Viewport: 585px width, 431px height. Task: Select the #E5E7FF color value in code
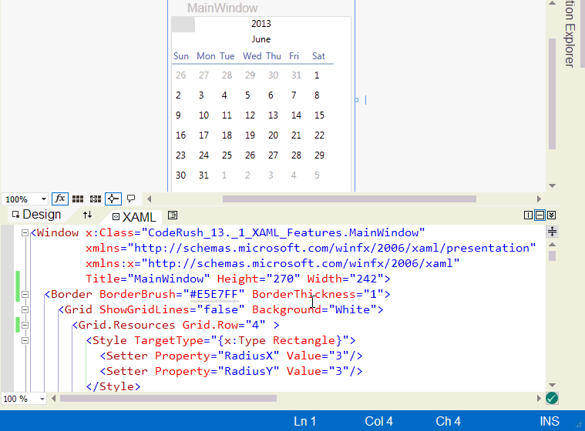click(213, 294)
